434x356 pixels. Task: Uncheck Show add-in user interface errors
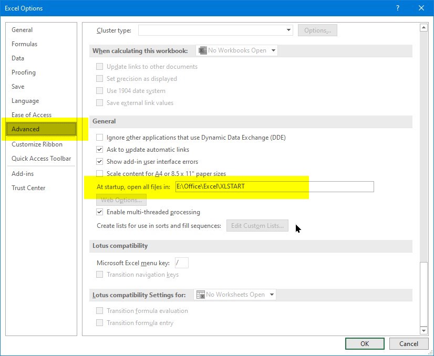99,162
